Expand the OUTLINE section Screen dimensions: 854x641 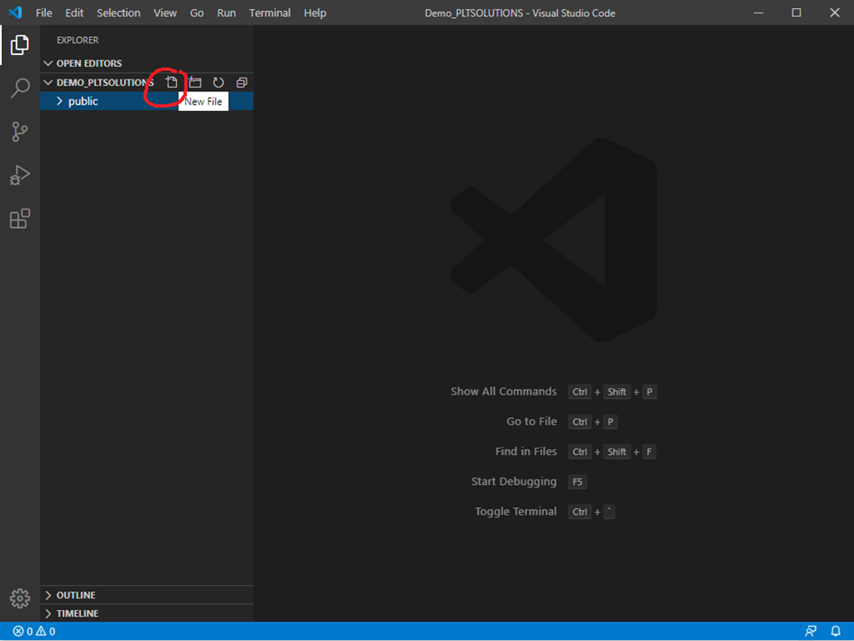(146, 595)
